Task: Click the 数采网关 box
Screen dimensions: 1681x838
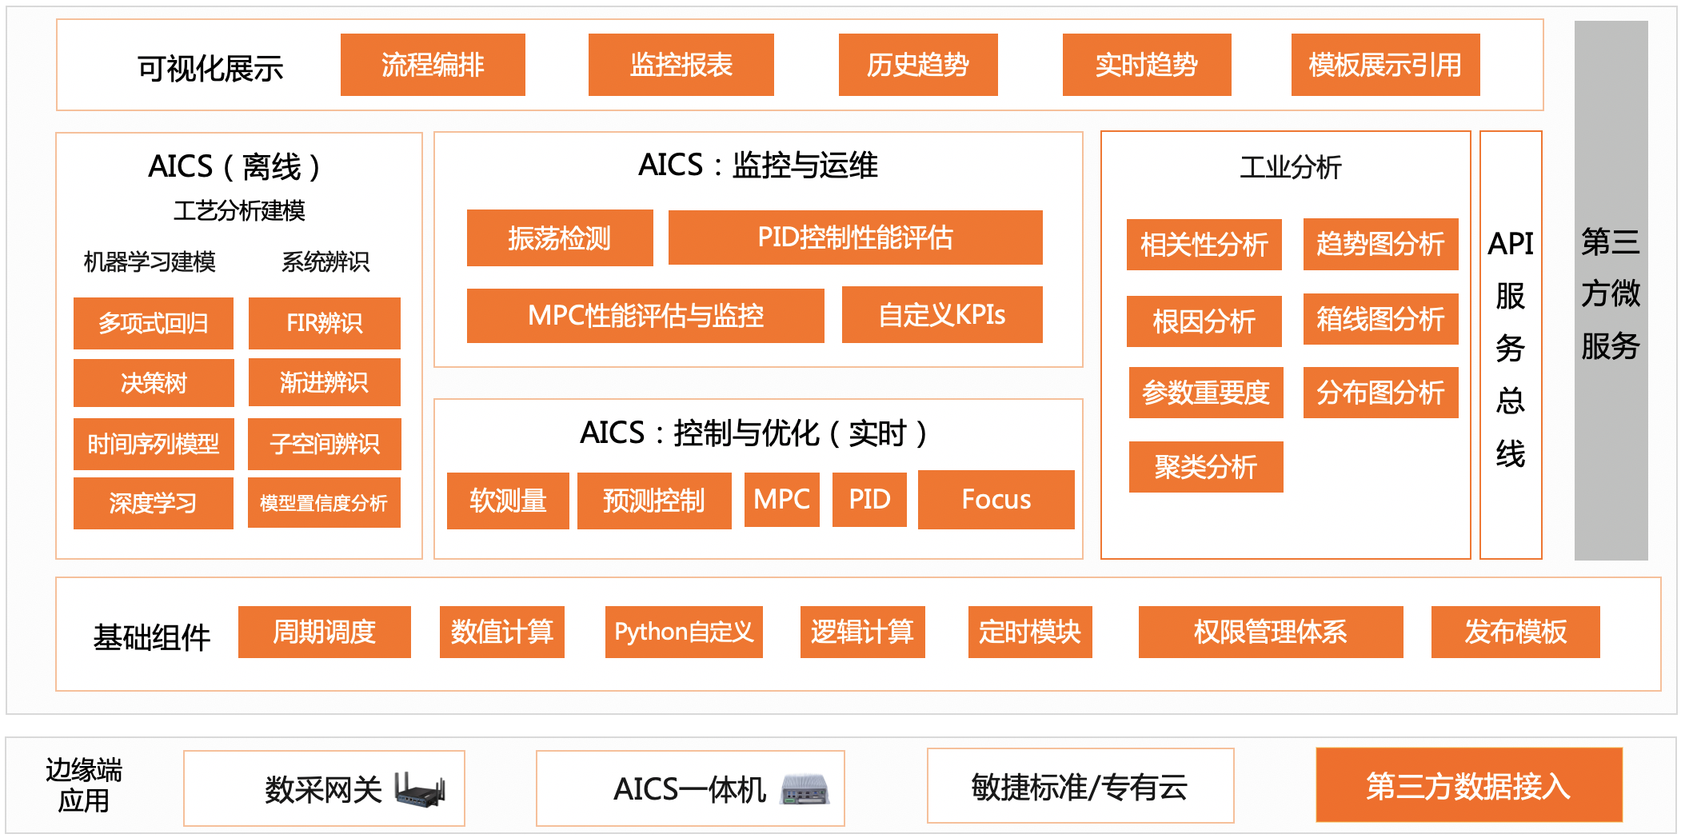Action: (324, 788)
